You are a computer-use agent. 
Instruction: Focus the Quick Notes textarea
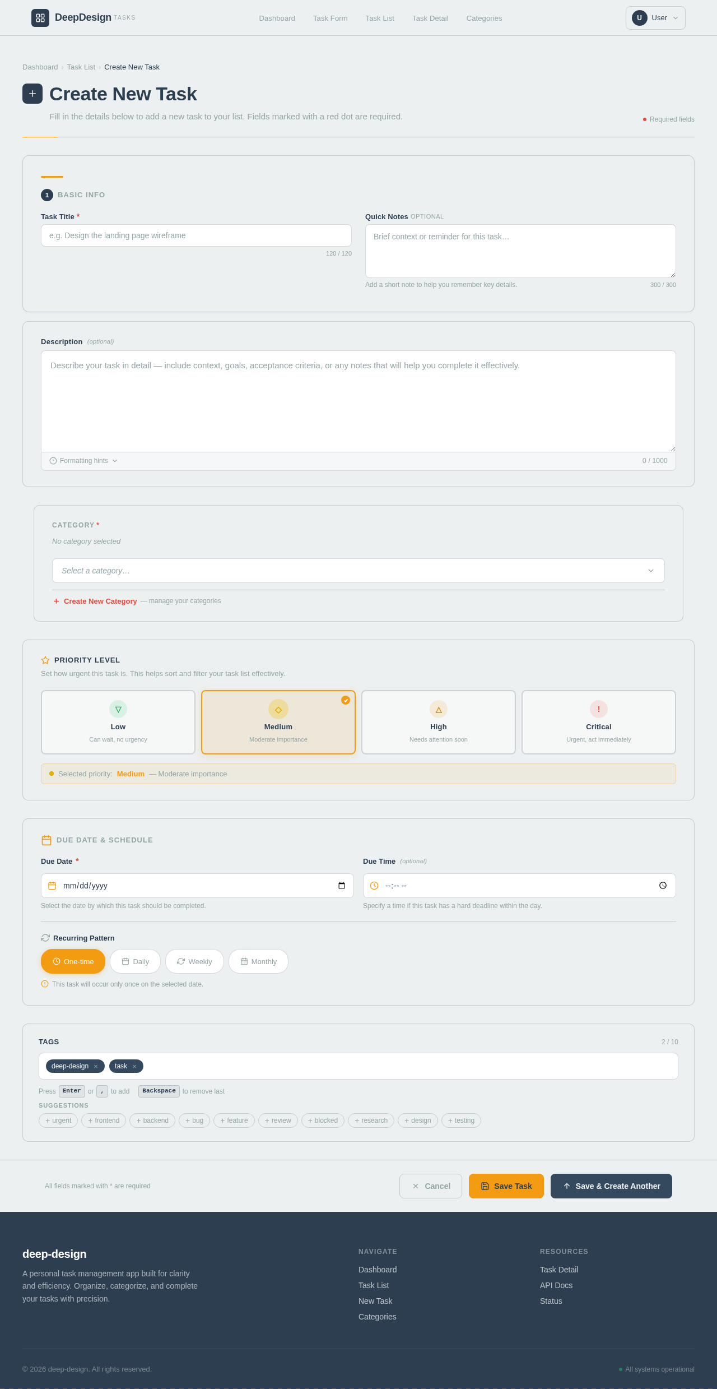click(520, 251)
